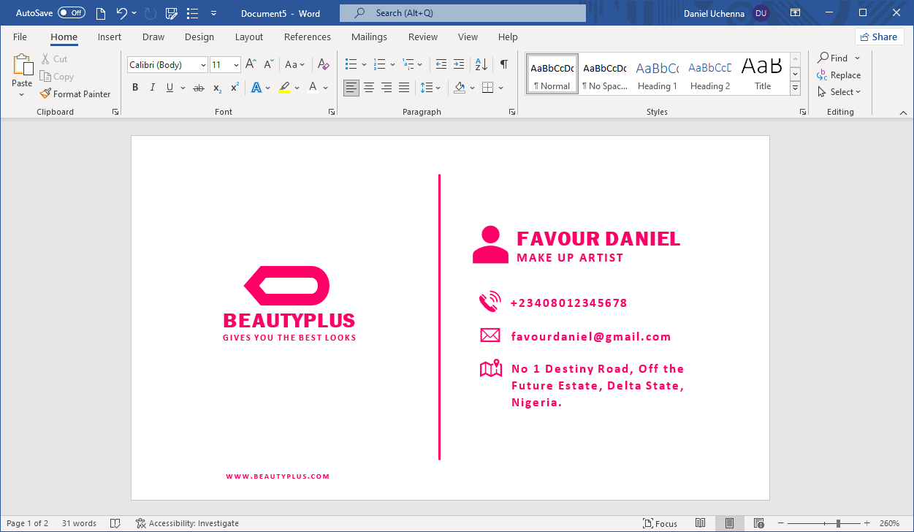
Task: Click the Search box at top
Action: coord(462,12)
